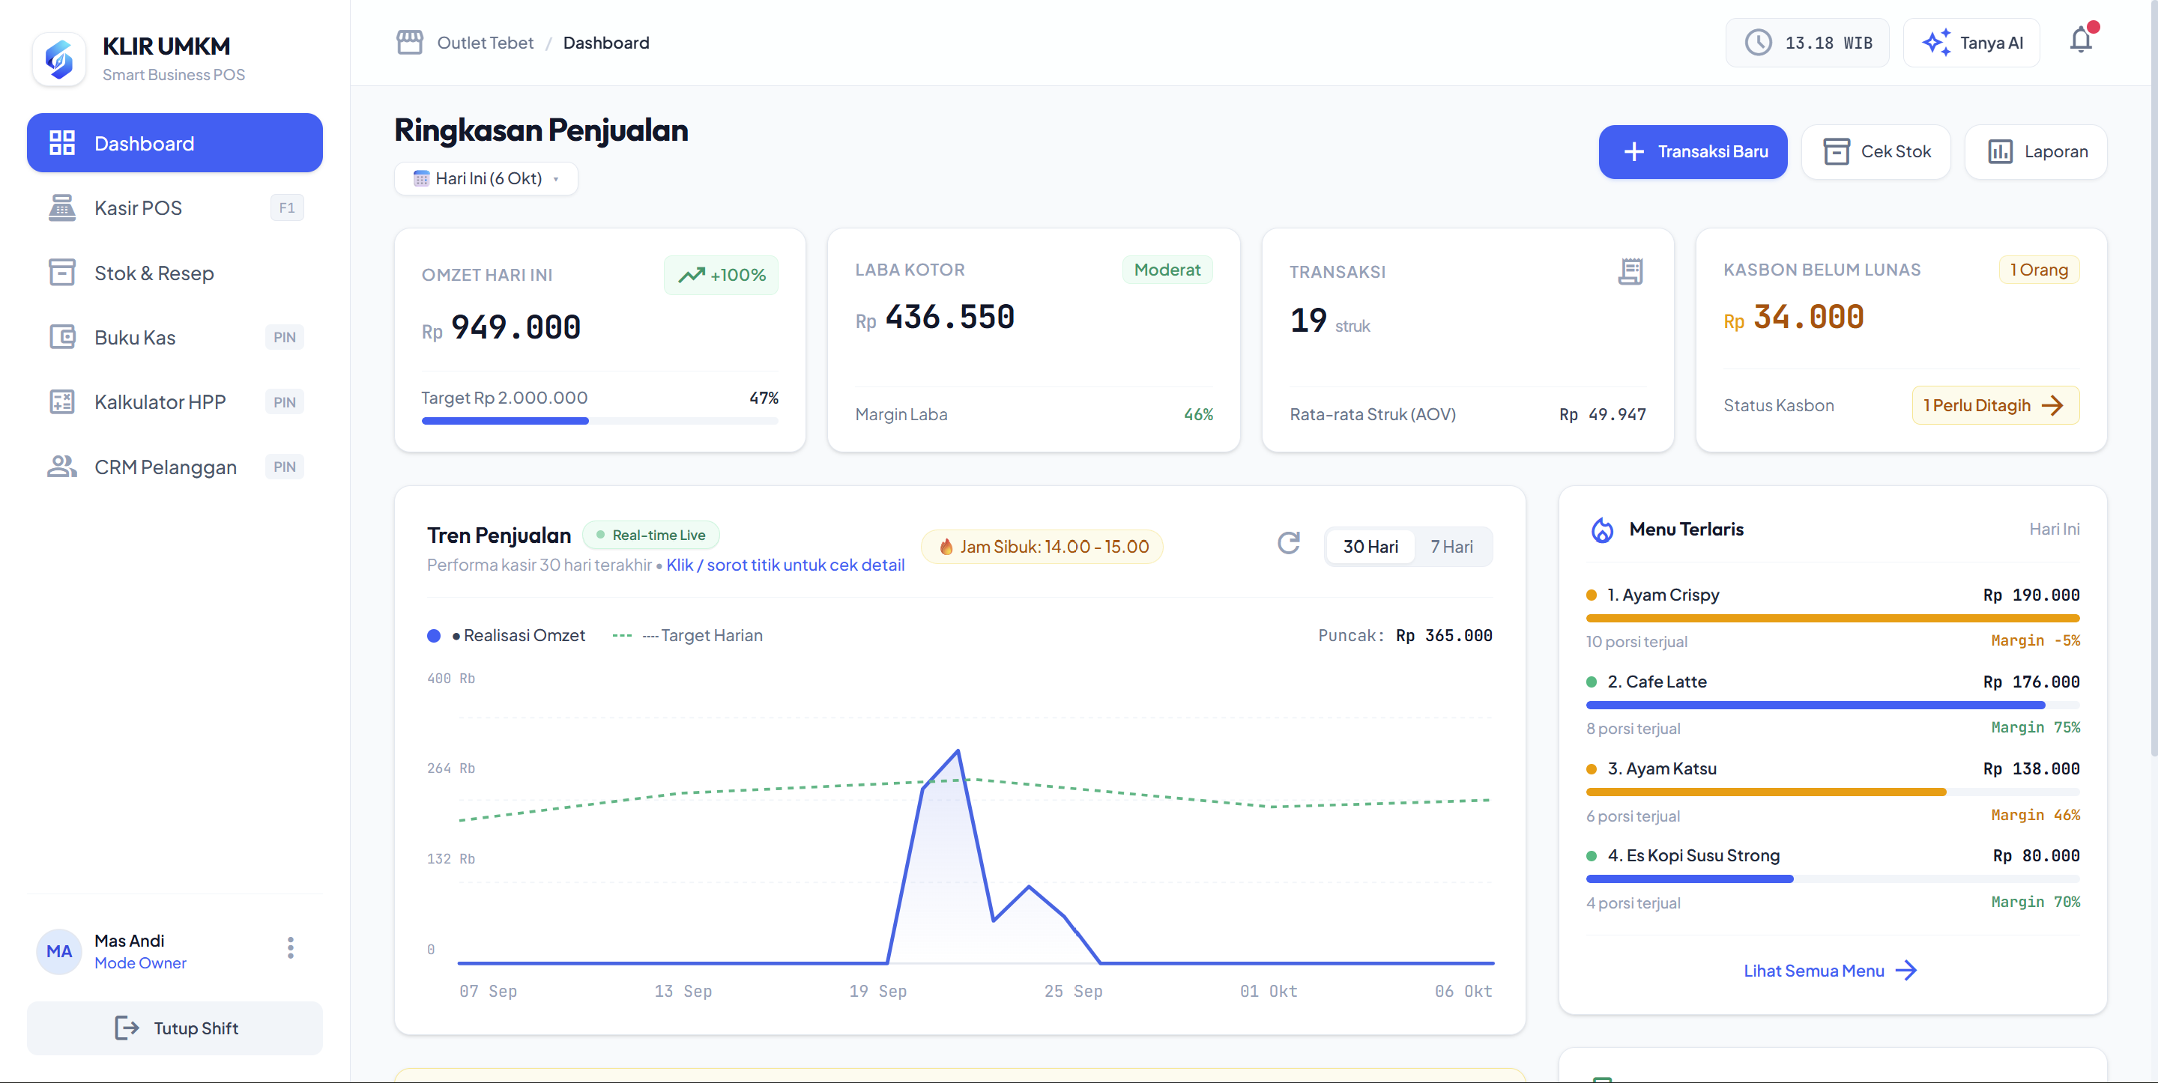Toggle the Target Harian legend series
Image resolution: width=2158 pixels, height=1083 pixels.
(x=687, y=636)
